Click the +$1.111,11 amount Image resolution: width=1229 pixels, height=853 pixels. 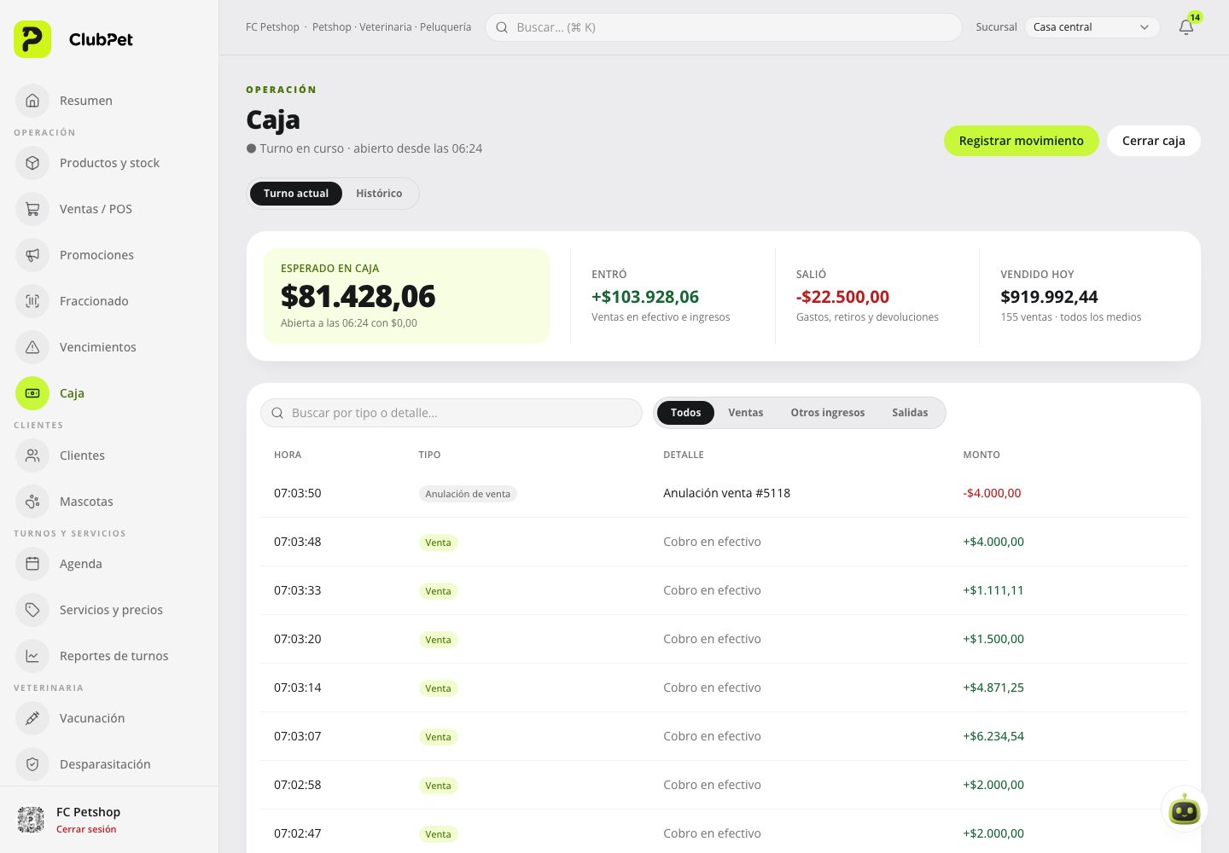tap(993, 590)
